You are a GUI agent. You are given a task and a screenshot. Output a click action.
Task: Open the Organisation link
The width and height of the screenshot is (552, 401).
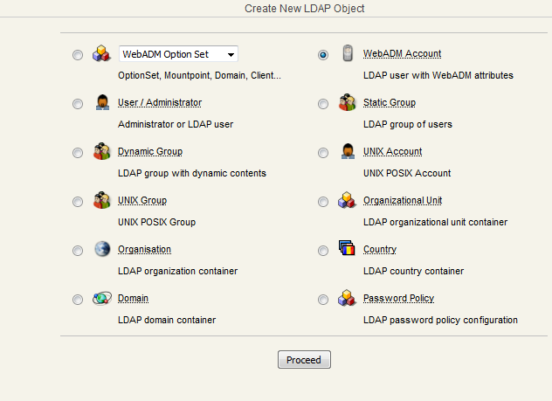[x=144, y=249]
